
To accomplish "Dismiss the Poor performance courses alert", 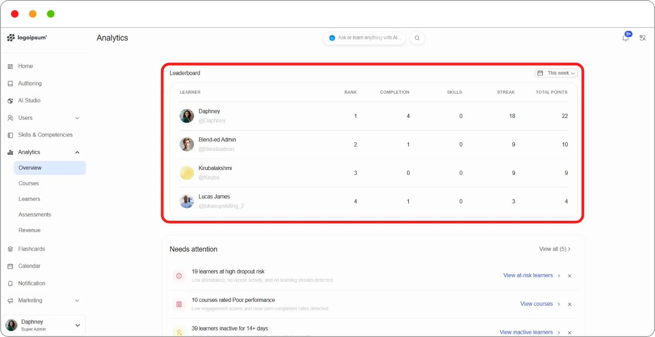I will tap(569, 304).
